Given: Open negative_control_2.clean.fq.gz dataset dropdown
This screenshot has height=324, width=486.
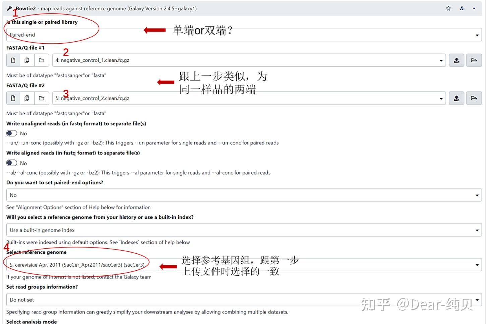Looking at the screenshot, I should coord(249,98).
